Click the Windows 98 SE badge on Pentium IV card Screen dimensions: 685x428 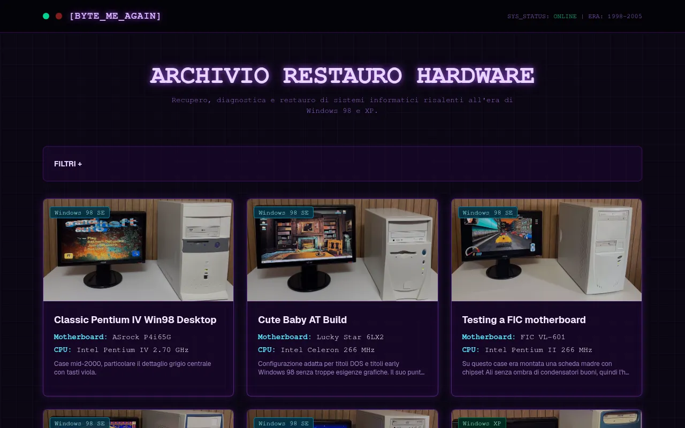[80, 212]
